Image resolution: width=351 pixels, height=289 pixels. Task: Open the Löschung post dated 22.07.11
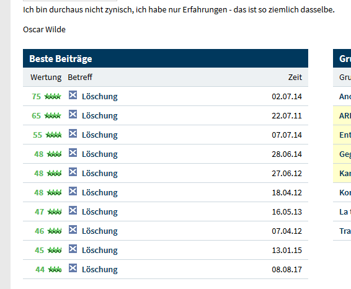100,116
